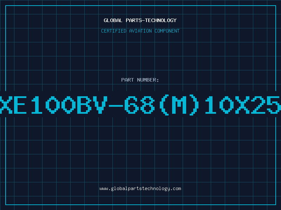Click the word PART in the label
The width and height of the screenshot is (281, 210).
click(x=128, y=80)
